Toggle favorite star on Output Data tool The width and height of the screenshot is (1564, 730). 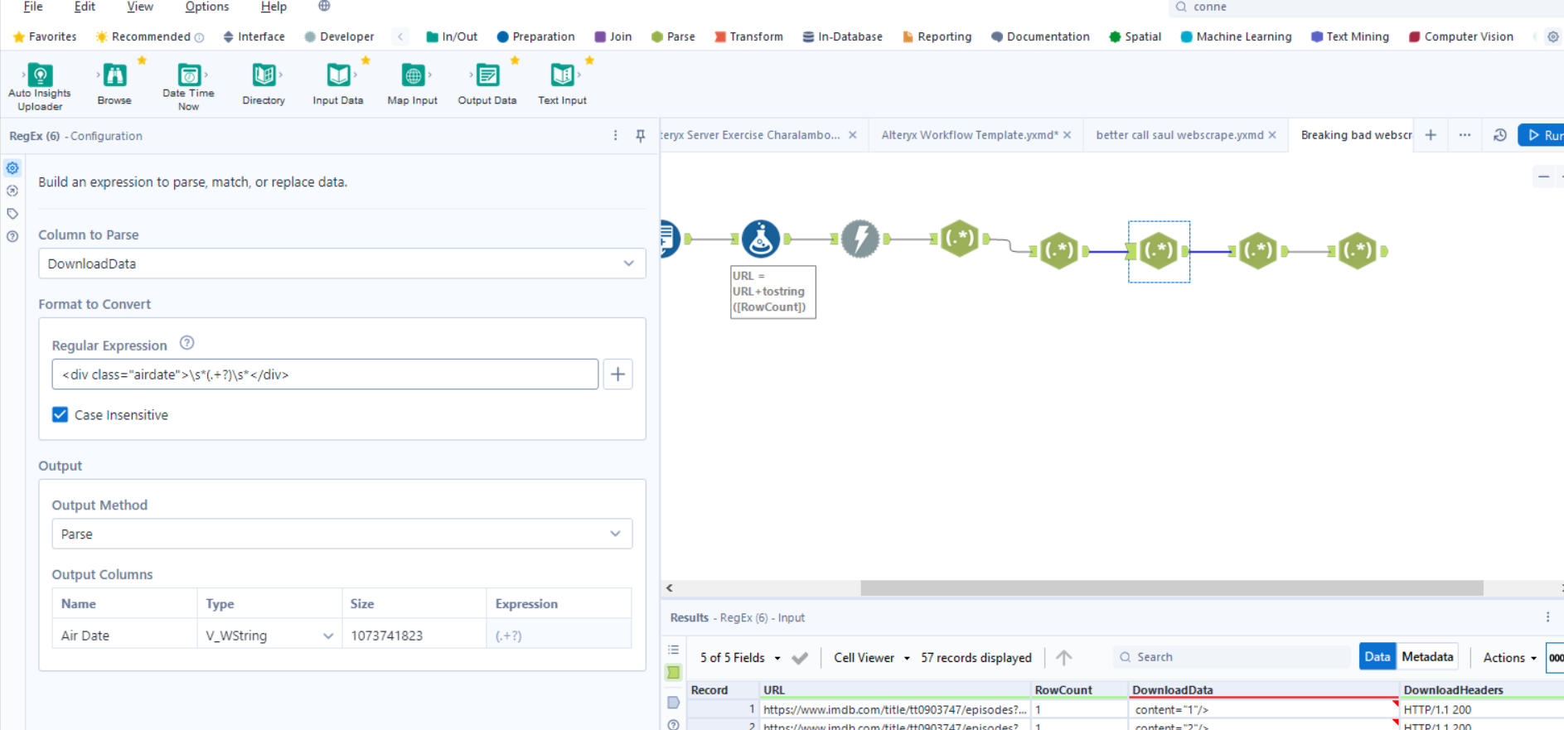(x=515, y=60)
